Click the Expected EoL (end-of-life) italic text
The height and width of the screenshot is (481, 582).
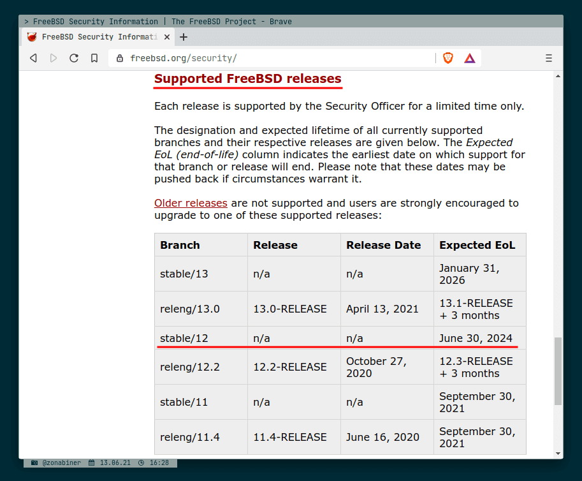[x=333, y=149]
